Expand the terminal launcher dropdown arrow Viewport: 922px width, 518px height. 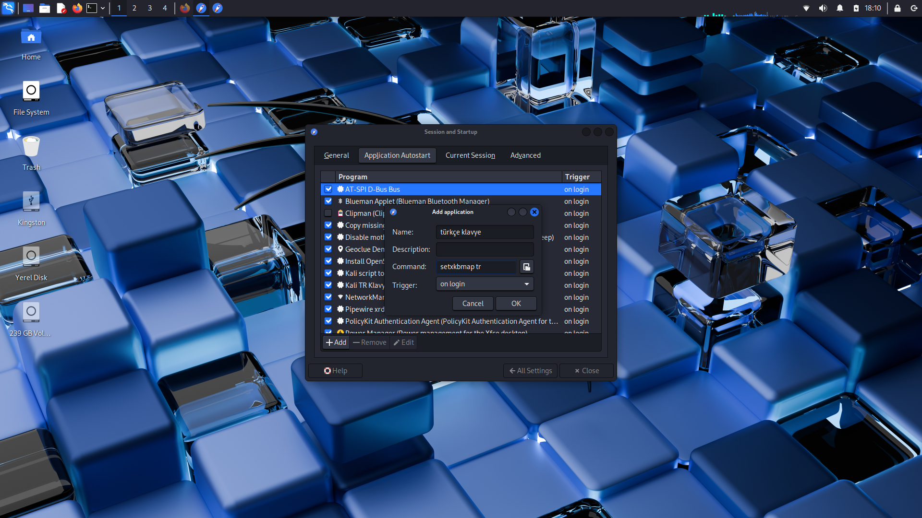[103, 8]
